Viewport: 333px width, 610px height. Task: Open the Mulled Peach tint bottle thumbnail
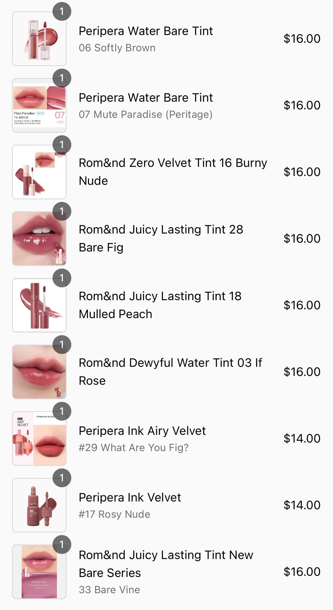point(39,305)
